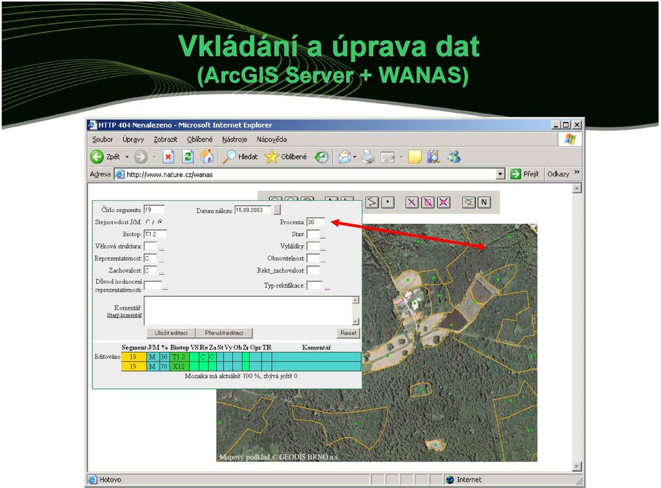Open the History clock icon
This screenshot has height=488, width=661.
pyautogui.click(x=322, y=157)
